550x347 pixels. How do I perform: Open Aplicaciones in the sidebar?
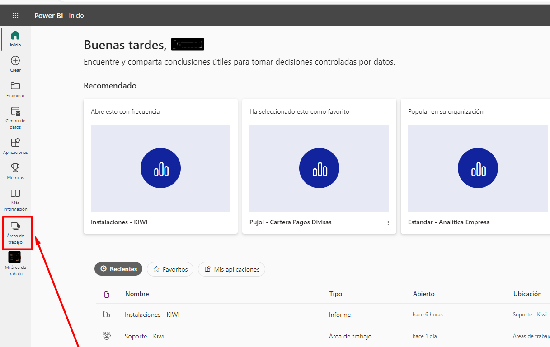[15, 146]
